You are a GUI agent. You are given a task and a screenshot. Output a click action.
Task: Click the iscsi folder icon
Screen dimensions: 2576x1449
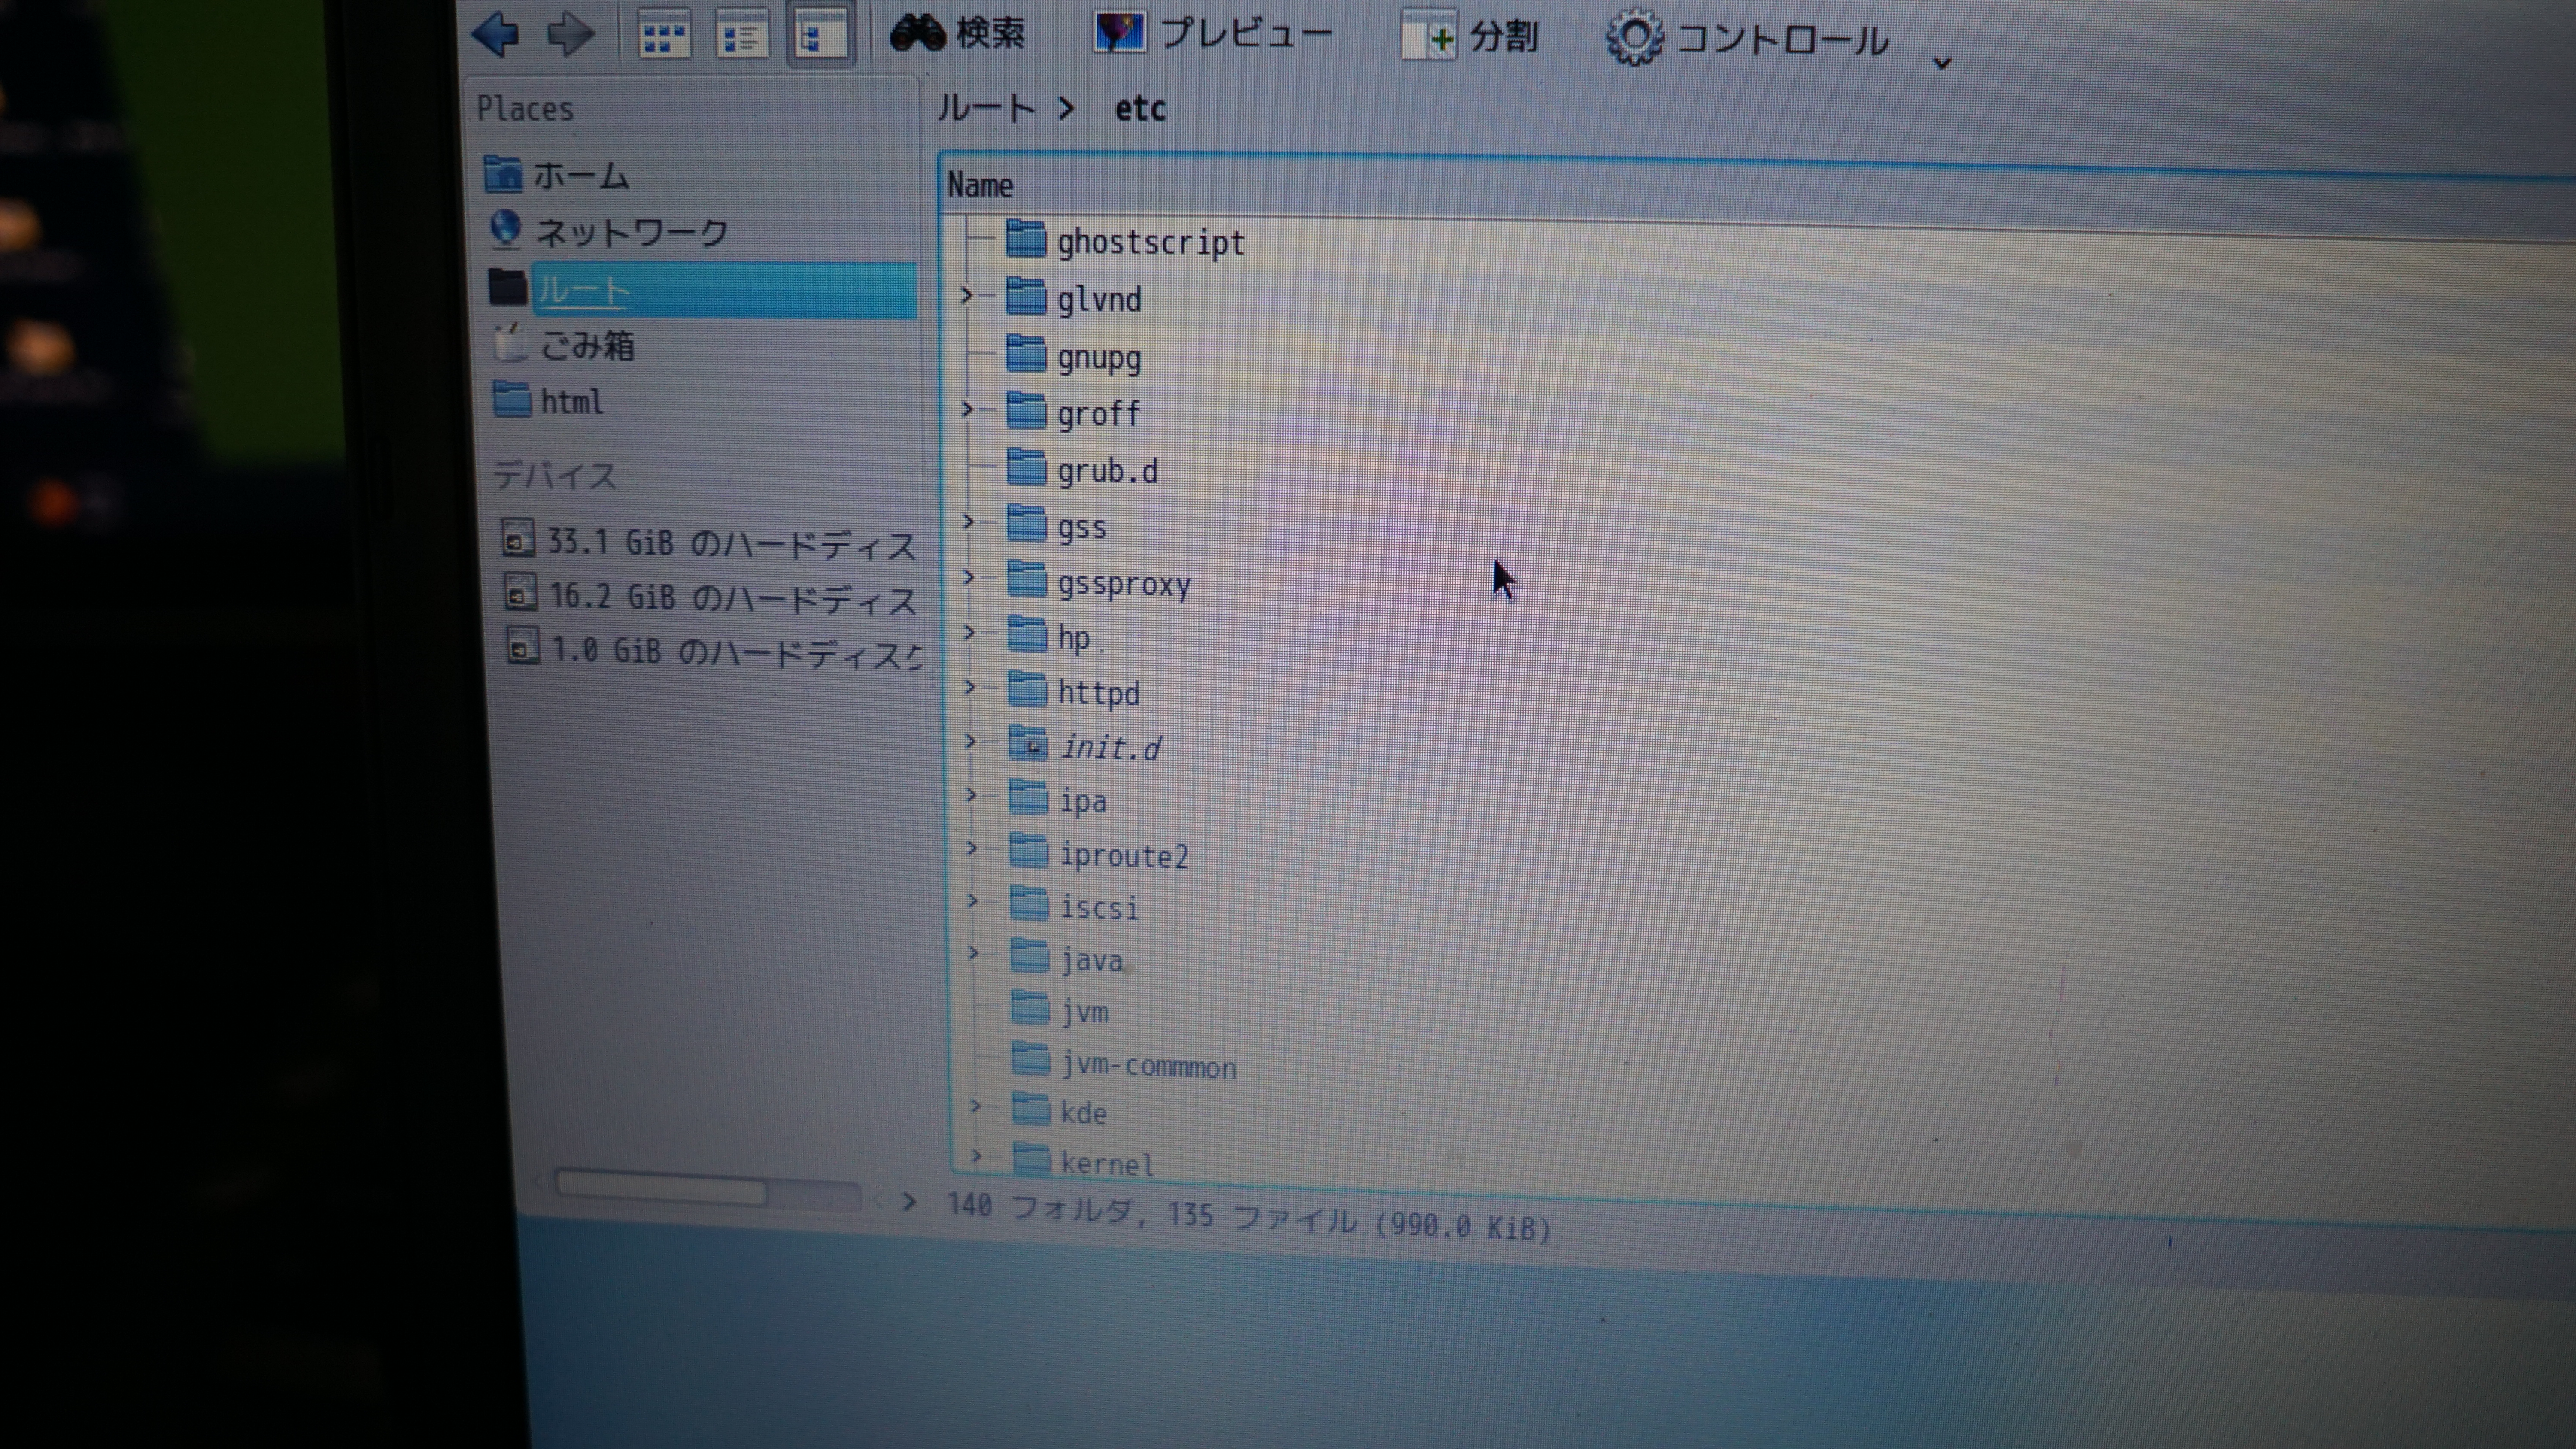point(1029,903)
